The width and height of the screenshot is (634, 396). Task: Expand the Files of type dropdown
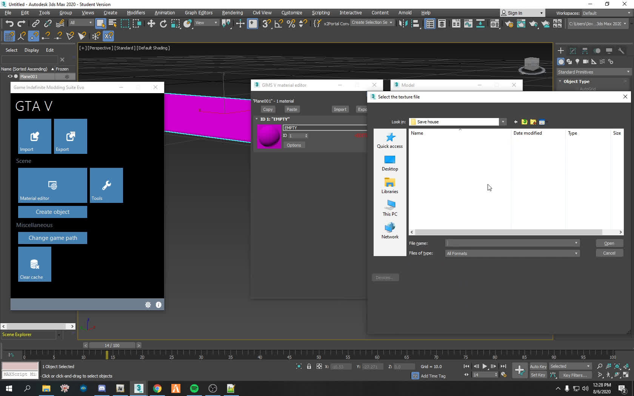tap(576, 253)
